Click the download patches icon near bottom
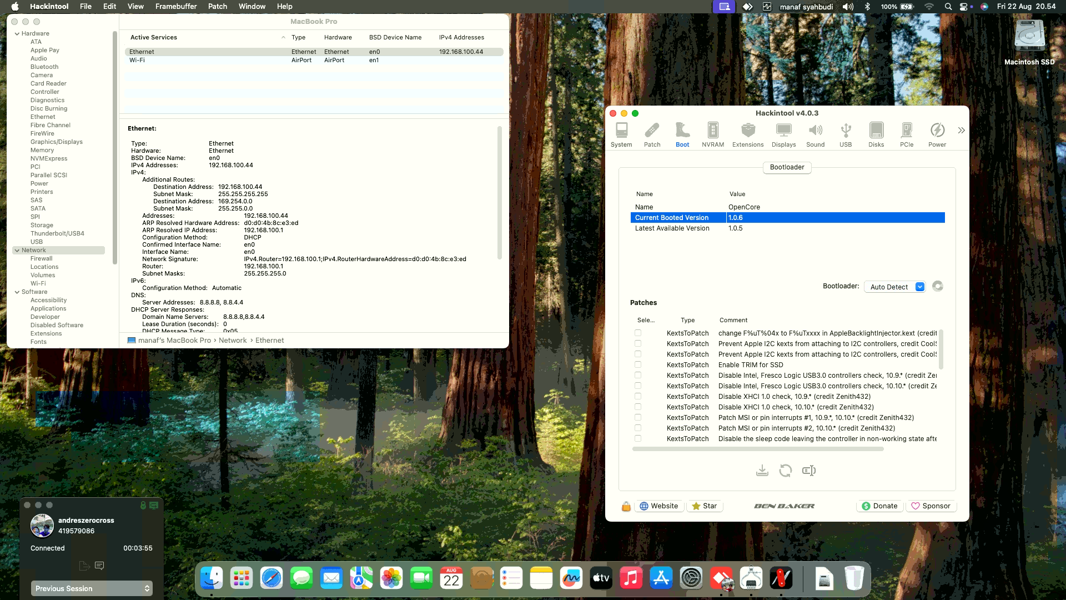 762,470
